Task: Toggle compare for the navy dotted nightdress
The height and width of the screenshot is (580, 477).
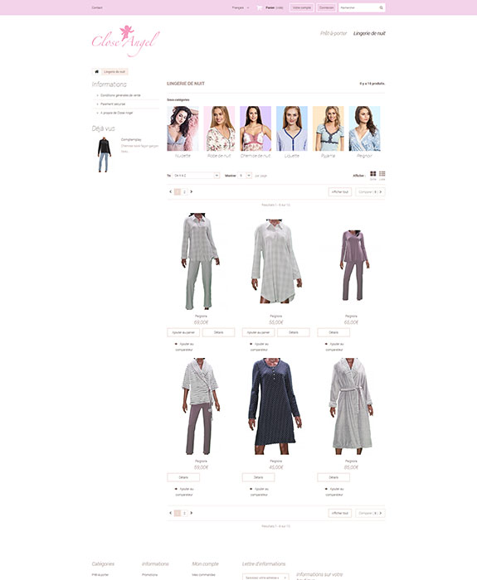Action: point(259,491)
